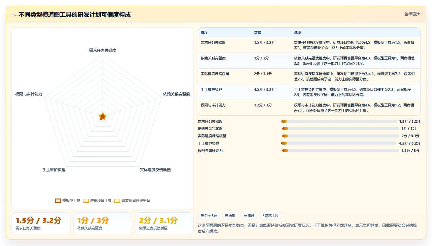Image resolution: width=432 pixels, height=246 pixels.
Task: Click the 路径雷达 label in the header
Action: 412,14
